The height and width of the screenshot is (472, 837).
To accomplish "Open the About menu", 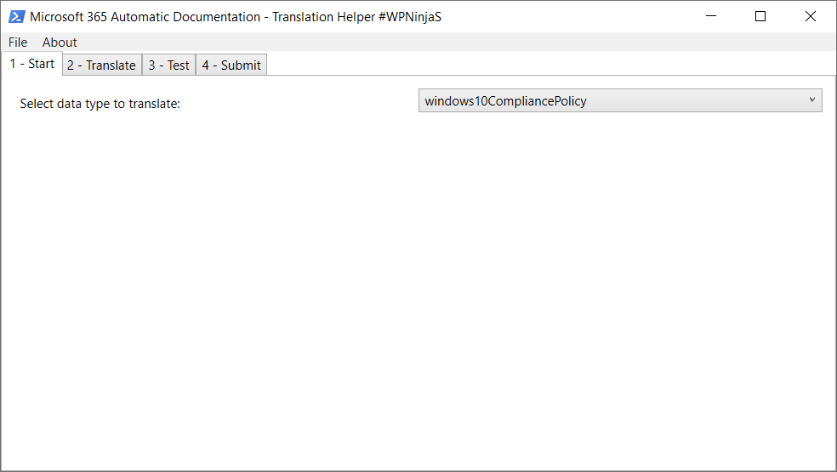I will [x=60, y=43].
